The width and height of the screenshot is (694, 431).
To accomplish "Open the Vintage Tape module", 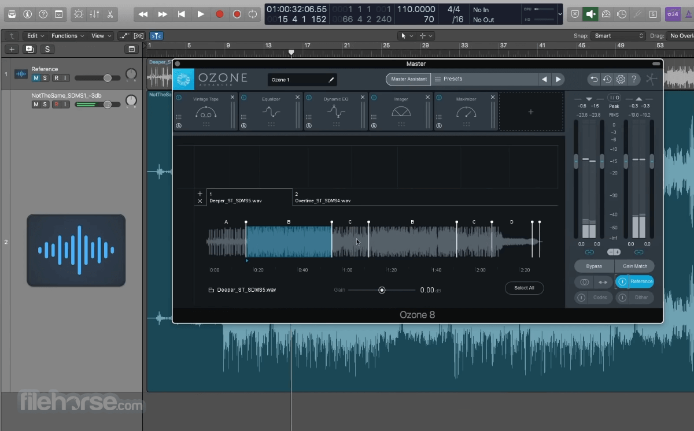I will 206,111.
